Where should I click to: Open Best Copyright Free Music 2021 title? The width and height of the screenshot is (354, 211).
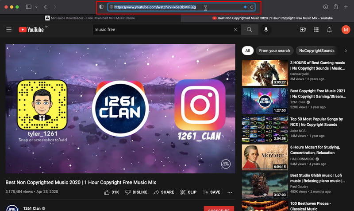click(318, 94)
